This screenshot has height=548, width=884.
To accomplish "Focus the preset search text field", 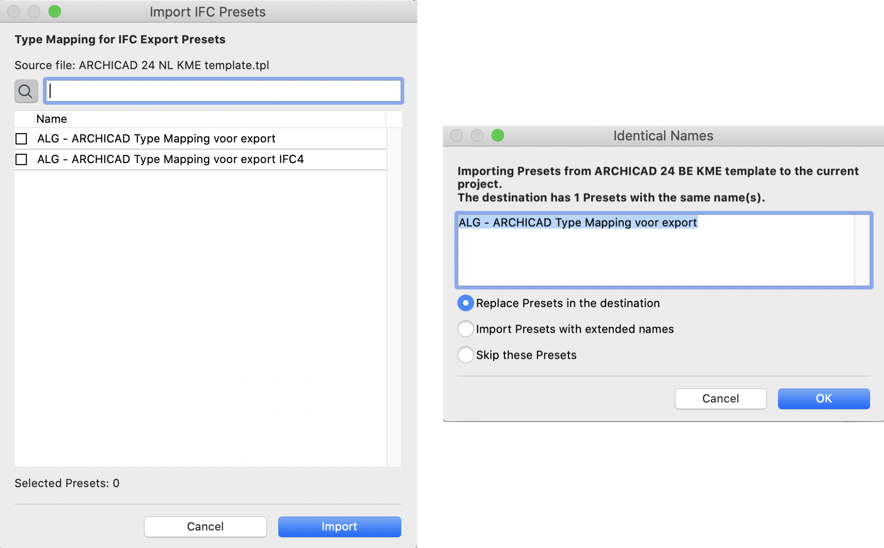I will [x=224, y=91].
